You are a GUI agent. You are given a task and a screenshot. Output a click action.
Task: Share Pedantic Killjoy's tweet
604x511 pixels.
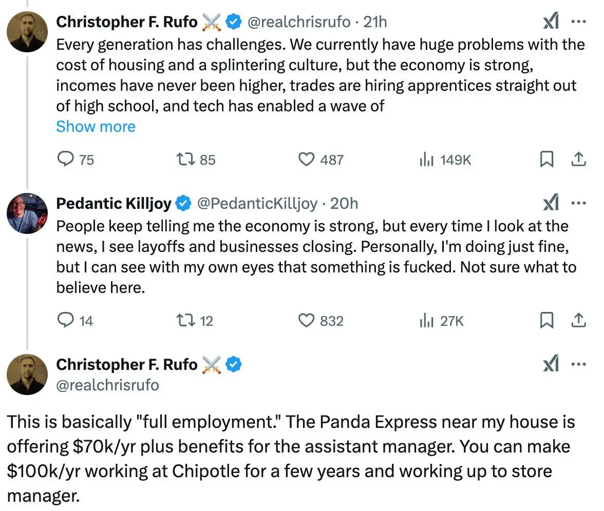click(x=578, y=321)
